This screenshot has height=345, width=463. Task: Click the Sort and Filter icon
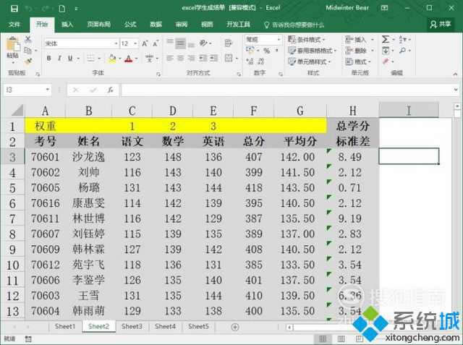coord(403,39)
